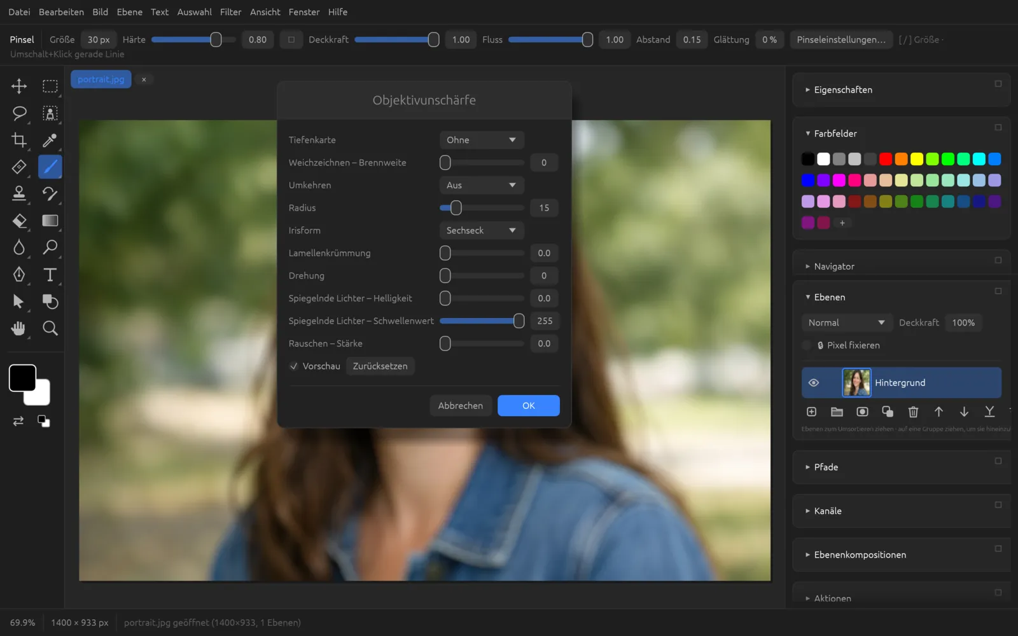This screenshot has width=1018, height=636.
Task: Confirm the dialog with OK
Action: point(529,406)
